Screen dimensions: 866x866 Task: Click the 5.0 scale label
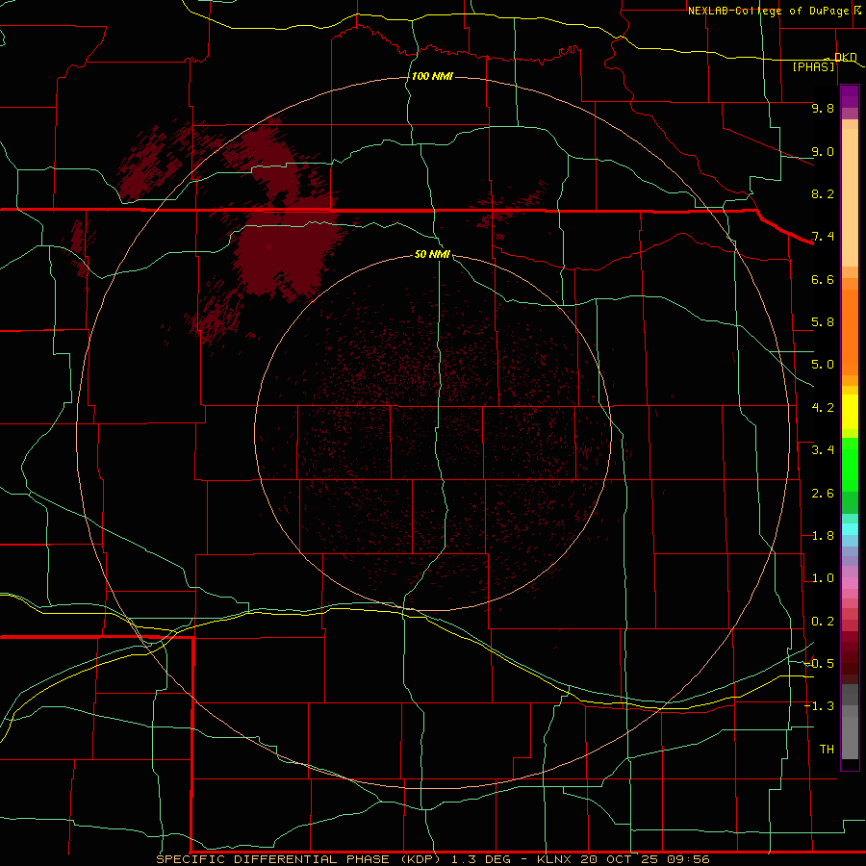coord(823,365)
